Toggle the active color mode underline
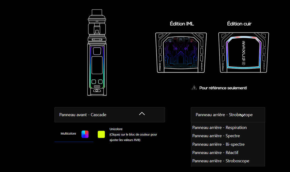This screenshot has height=172, width=290. pyautogui.click(x=74, y=141)
